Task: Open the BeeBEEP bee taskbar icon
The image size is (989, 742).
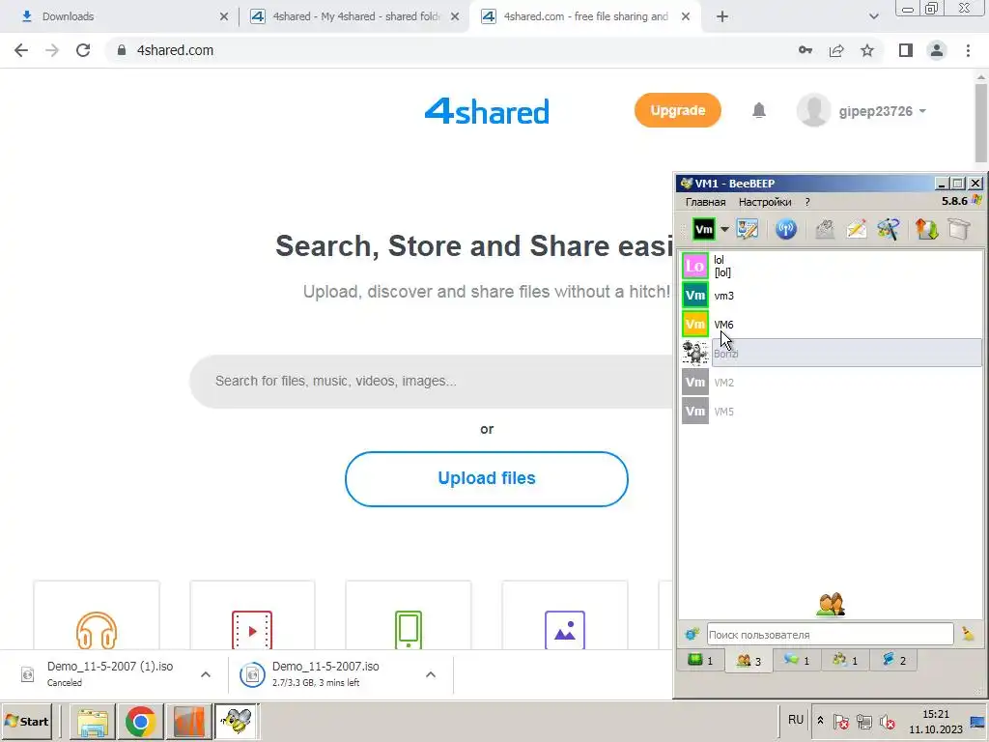Action: (x=237, y=721)
